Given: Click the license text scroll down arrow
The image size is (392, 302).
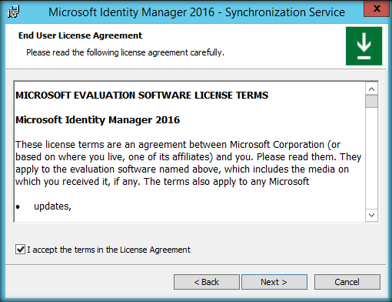Looking at the screenshot, I should (371, 215).
